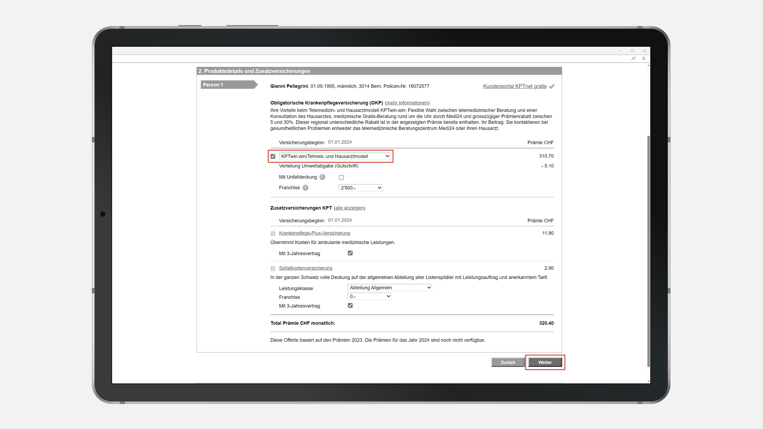Toggle 3-Jahresvertrag under Spitalkostenversicherung

(350, 305)
